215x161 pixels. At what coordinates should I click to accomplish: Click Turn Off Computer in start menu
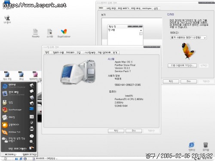30,155
